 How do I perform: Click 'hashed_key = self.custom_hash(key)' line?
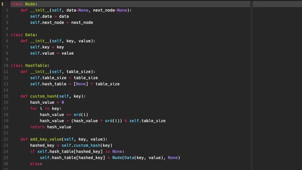tap(71, 145)
